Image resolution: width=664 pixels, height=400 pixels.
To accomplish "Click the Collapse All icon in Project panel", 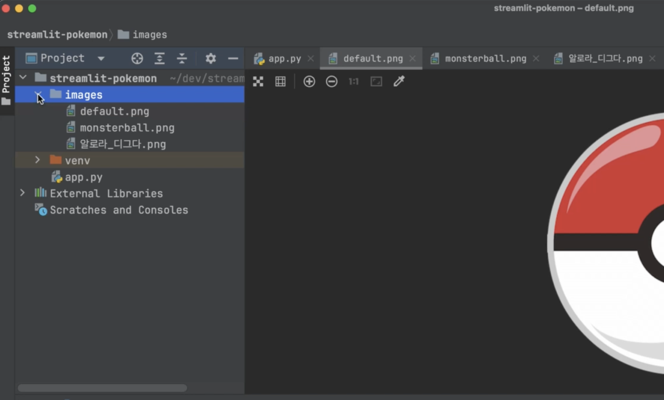I will [182, 58].
